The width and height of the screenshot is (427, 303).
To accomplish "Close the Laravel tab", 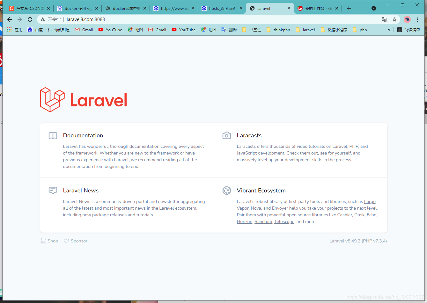I will pyautogui.click(x=289, y=8).
